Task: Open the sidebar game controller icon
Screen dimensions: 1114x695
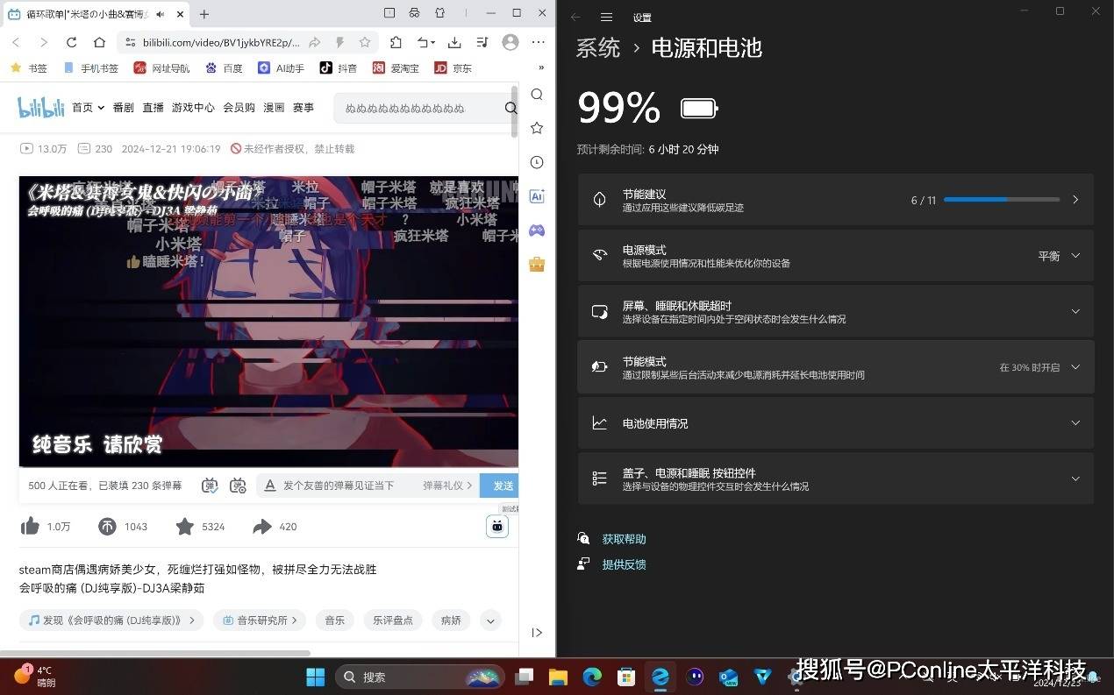Action: [x=537, y=230]
